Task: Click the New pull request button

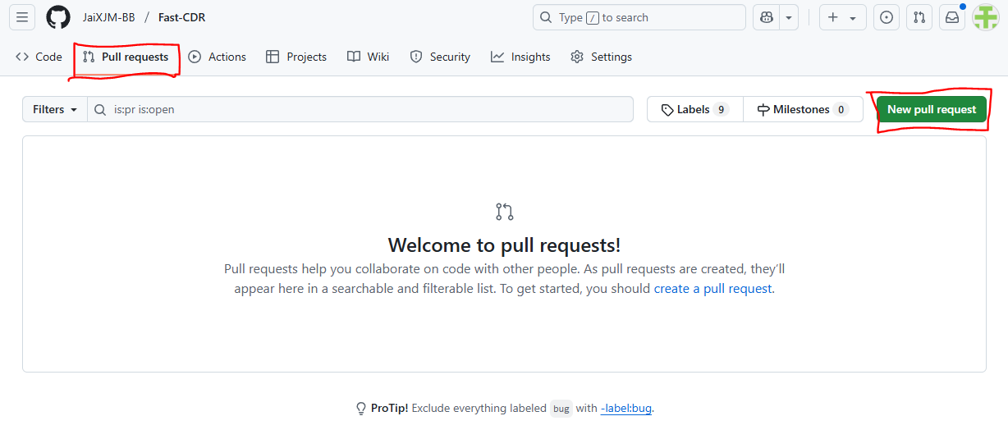Action: [932, 109]
